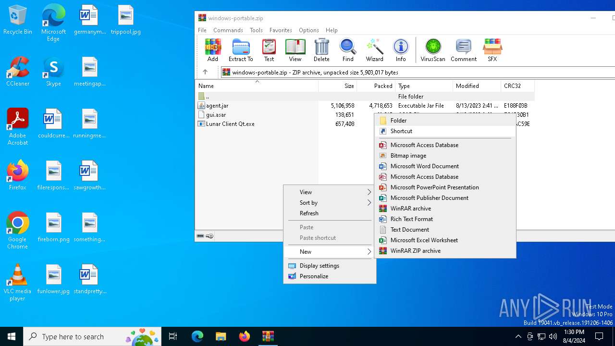Click the Info toolbar icon

401,50
